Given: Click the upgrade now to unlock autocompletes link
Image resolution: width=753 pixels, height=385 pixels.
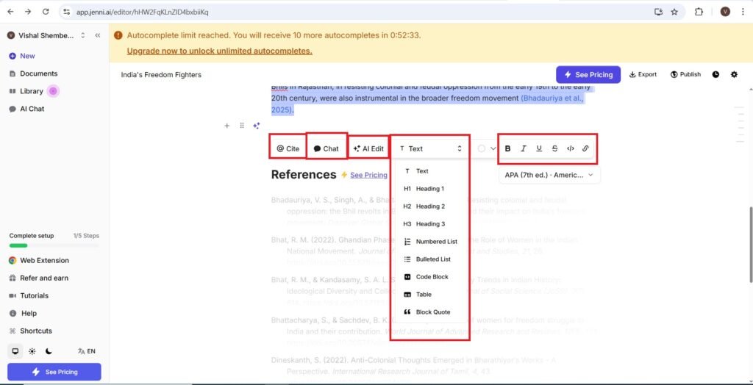Looking at the screenshot, I should coord(219,51).
